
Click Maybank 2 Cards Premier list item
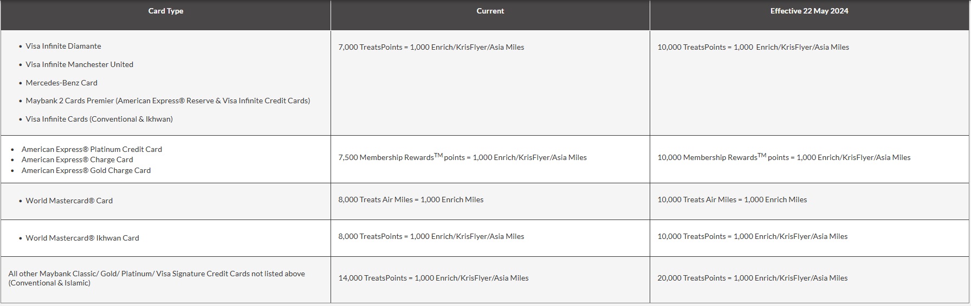(167, 101)
